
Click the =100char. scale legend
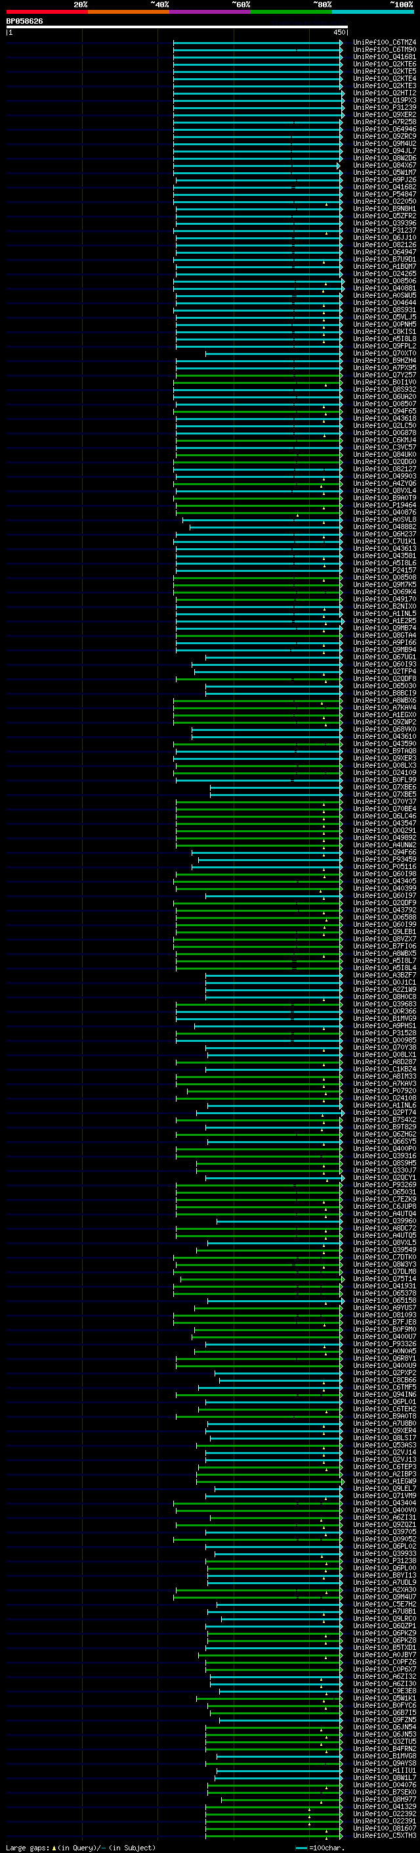coord(320,1848)
